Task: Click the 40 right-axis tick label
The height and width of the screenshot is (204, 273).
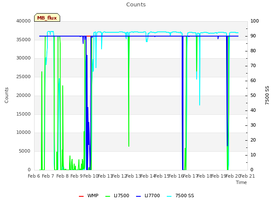Action: (253, 110)
